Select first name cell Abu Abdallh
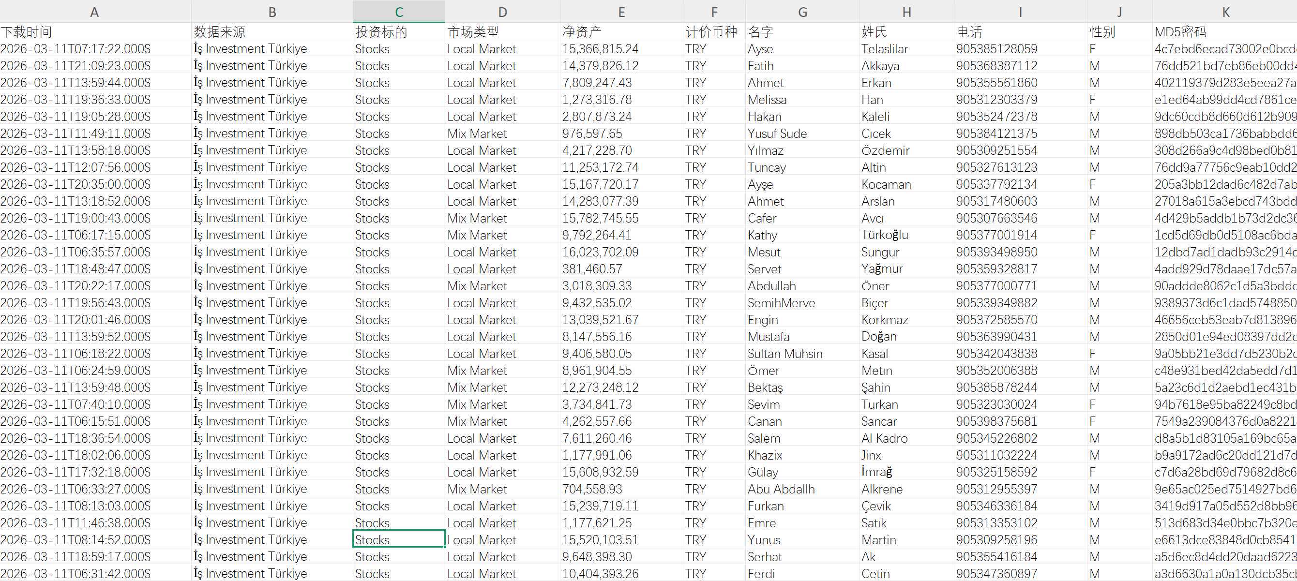The image size is (1297, 581). (802, 490)
